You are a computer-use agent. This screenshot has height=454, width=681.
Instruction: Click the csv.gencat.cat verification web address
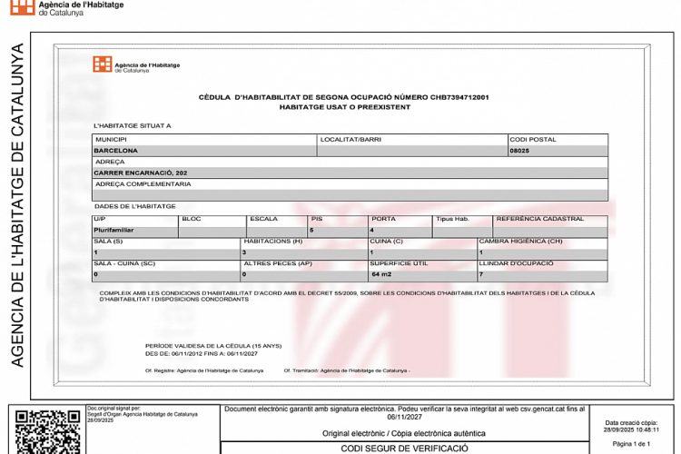click(513, 410)
